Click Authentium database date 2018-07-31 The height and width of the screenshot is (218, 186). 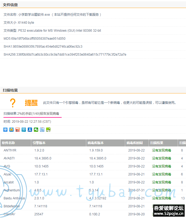136,190
